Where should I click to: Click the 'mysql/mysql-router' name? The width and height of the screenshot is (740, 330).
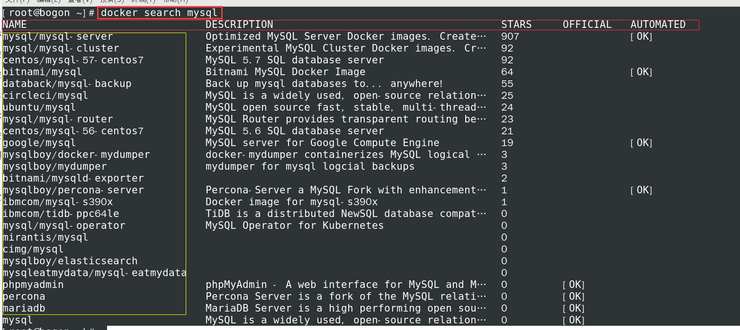point(58,119)
